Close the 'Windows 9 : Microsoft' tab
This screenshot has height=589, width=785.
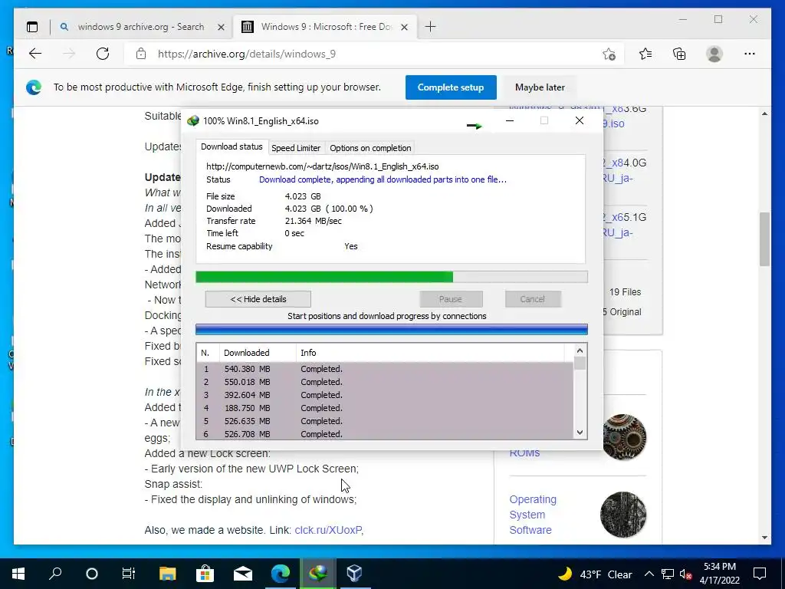405,27
